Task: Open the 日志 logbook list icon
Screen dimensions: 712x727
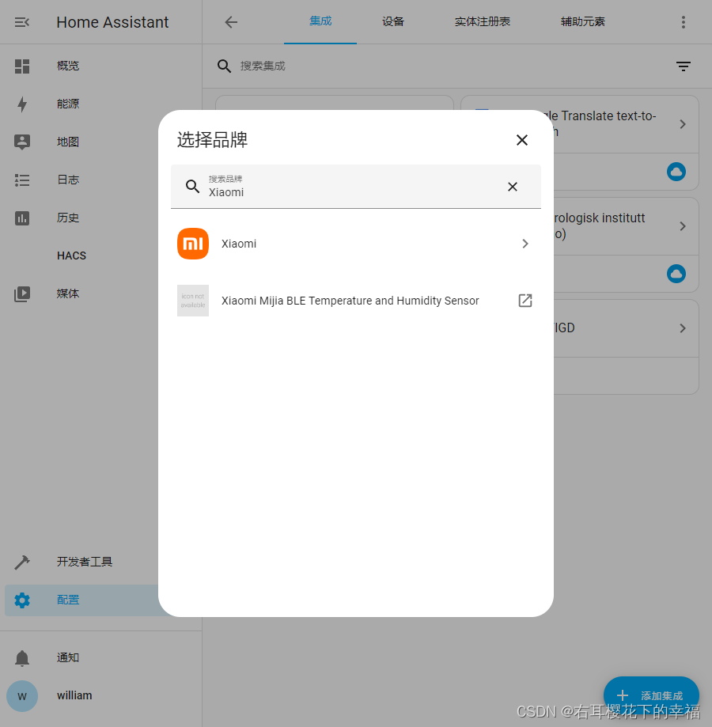Action: [x=22, y=180]
